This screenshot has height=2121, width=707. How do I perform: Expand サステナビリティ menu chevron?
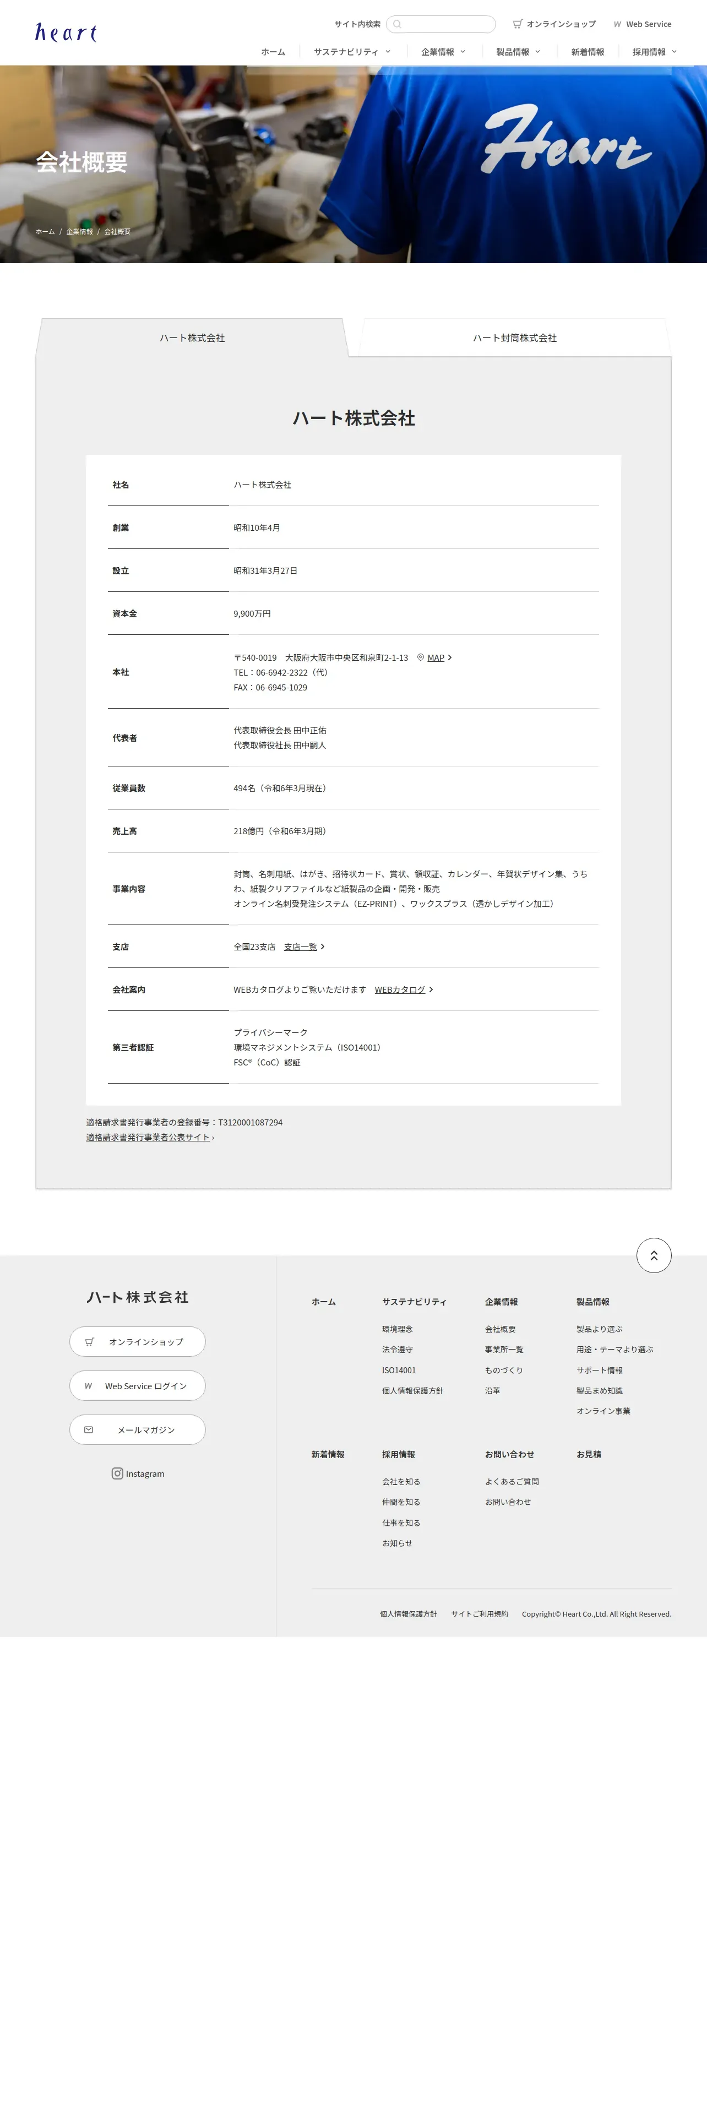[x=389, y=51]
